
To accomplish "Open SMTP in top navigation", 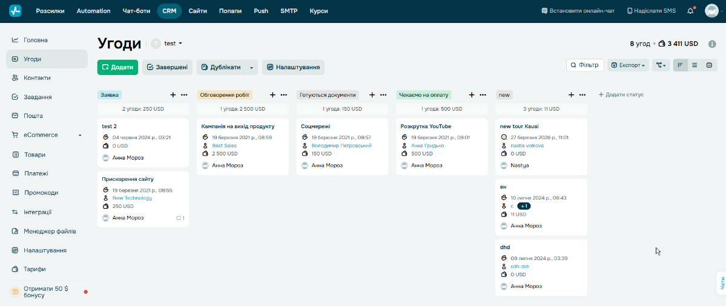I will click(x=289, y=11).
